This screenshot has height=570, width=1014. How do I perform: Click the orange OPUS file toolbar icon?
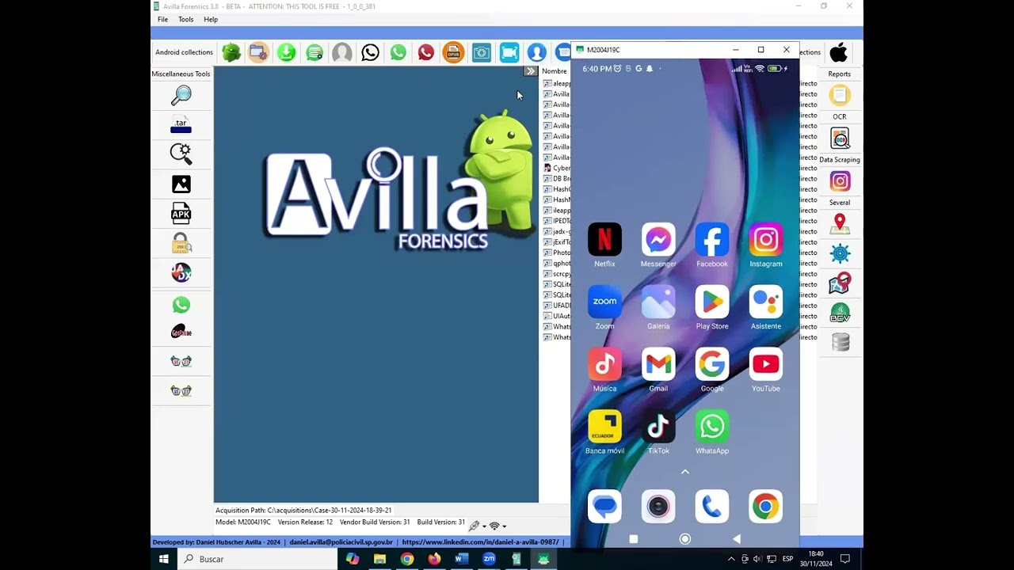(x=453, y=52)
